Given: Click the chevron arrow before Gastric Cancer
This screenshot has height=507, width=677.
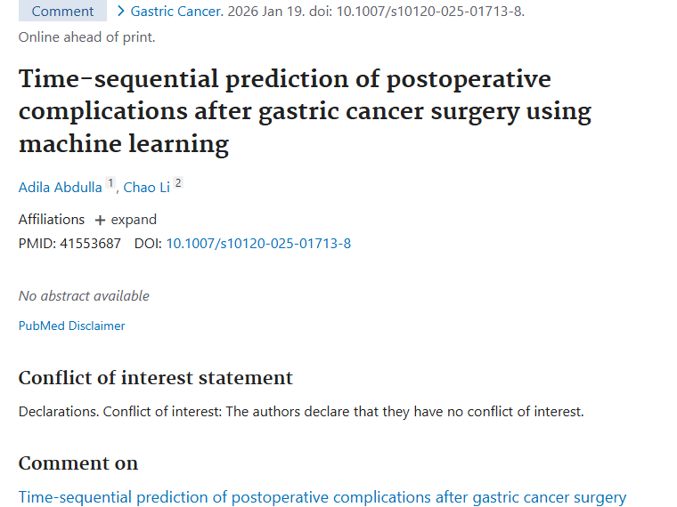Looking at the screenshot, I should point(120,12).
